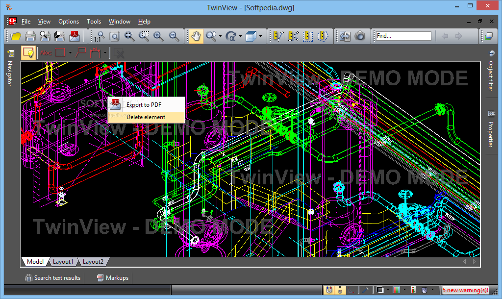Viewport: 502px width, 299px height.
Task: Click the delete markup X icon
Action: pyautogui.click(x=119, y=53)
